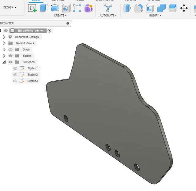Select the Offset Face tool icon
196x191 pixels.
[173, 8]
